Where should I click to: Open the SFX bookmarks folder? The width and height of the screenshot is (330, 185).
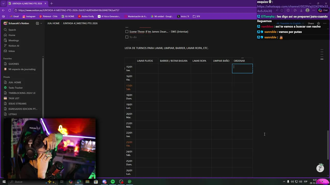196,16
